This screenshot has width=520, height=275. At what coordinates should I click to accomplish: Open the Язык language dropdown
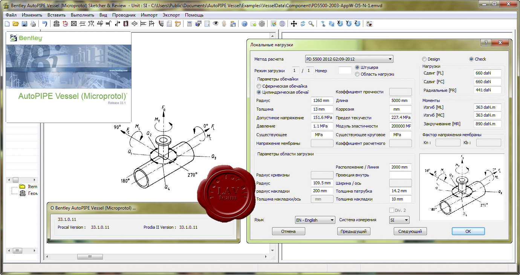point(315,220)
